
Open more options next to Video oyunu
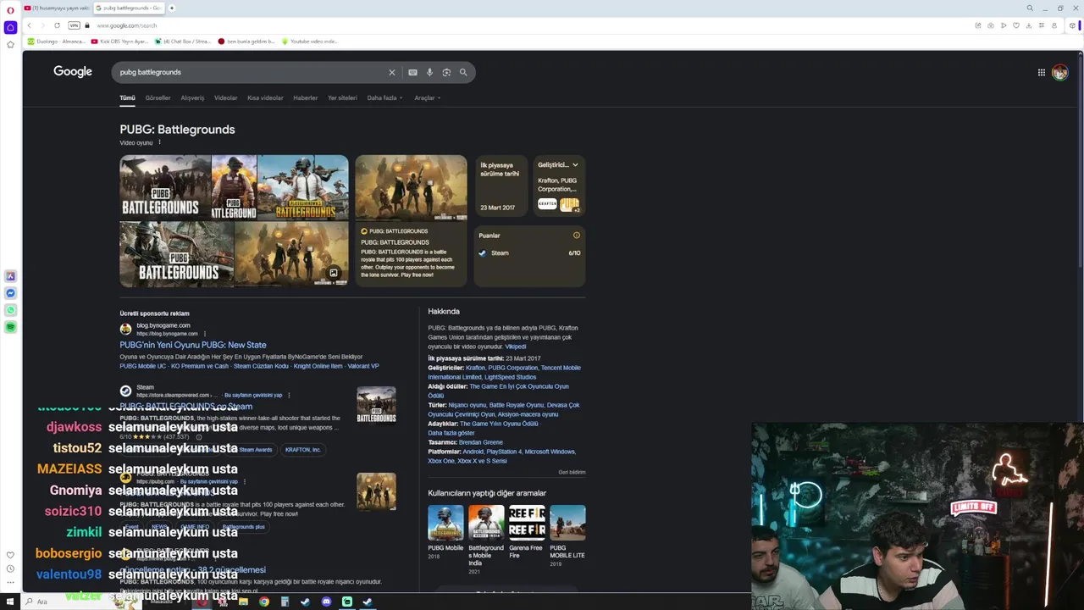(159, 142)
